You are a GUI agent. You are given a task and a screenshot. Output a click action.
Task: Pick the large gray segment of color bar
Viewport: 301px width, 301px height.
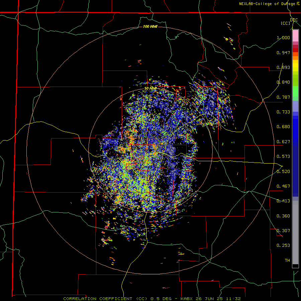point(295,232)
